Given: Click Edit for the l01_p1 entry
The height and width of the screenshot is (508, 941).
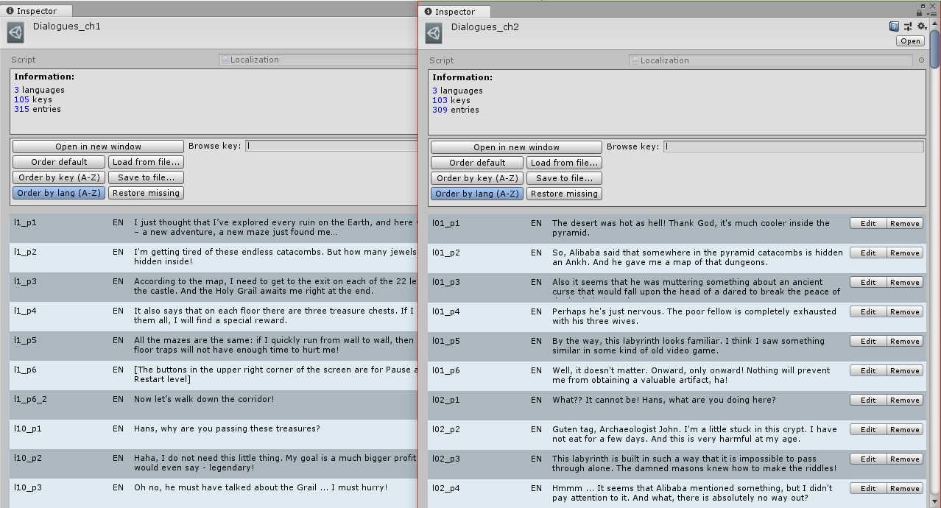Looking at the screenshot, I should tap(868, 223).
